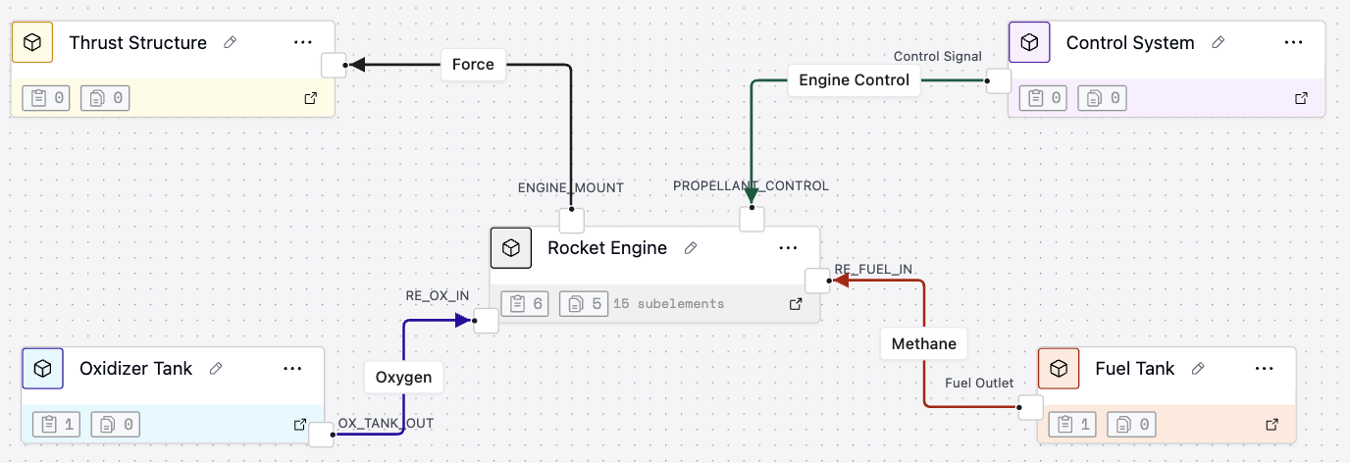Click Fuel Tank requirements badge showing 1
The height and width of the screenshot is (463, 1350).
(1072, 425)
